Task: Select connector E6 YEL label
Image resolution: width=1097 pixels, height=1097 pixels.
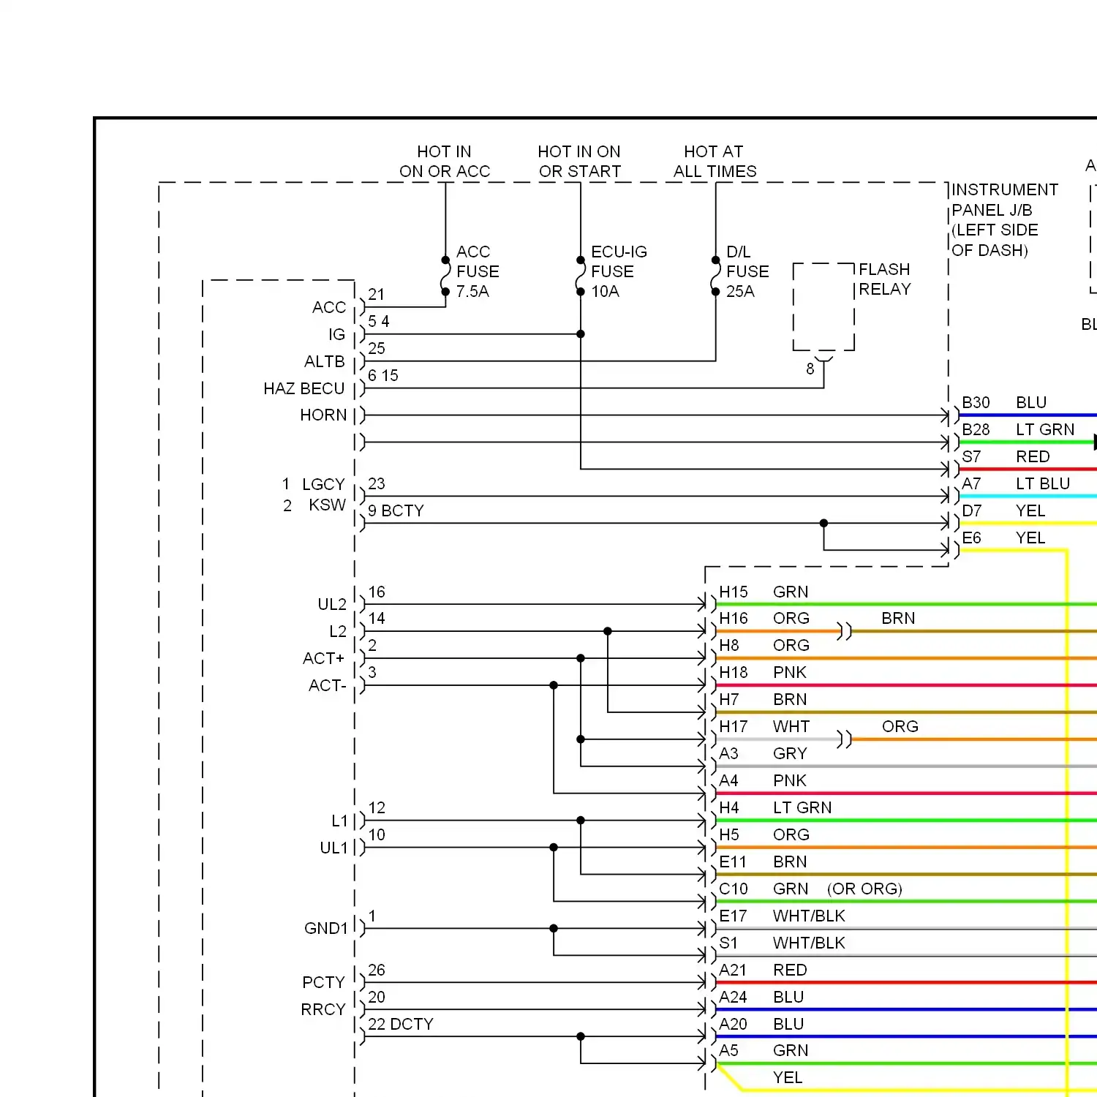Action: [x=1003, y=538]
